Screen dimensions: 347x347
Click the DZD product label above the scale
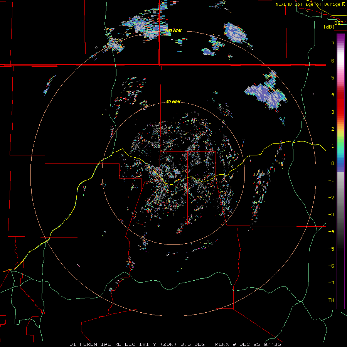click(x=339, y=23)
